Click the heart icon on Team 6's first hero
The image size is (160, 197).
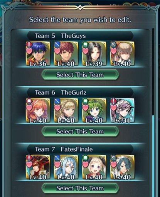tap(29, 107)
